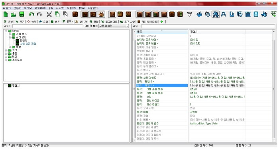
Task: Collapse the (없음) root tree folder
Action: 6,31
